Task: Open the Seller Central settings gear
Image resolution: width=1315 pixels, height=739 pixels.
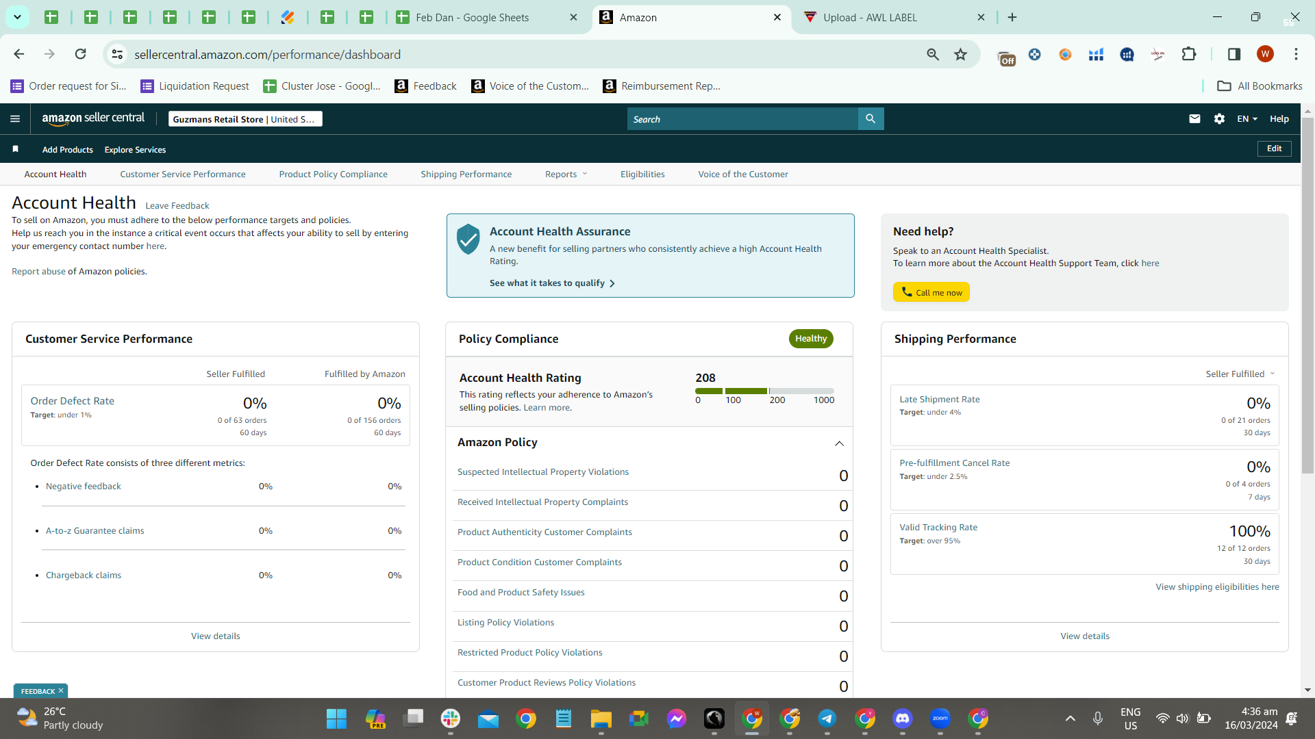Action: coord(1219,119)
